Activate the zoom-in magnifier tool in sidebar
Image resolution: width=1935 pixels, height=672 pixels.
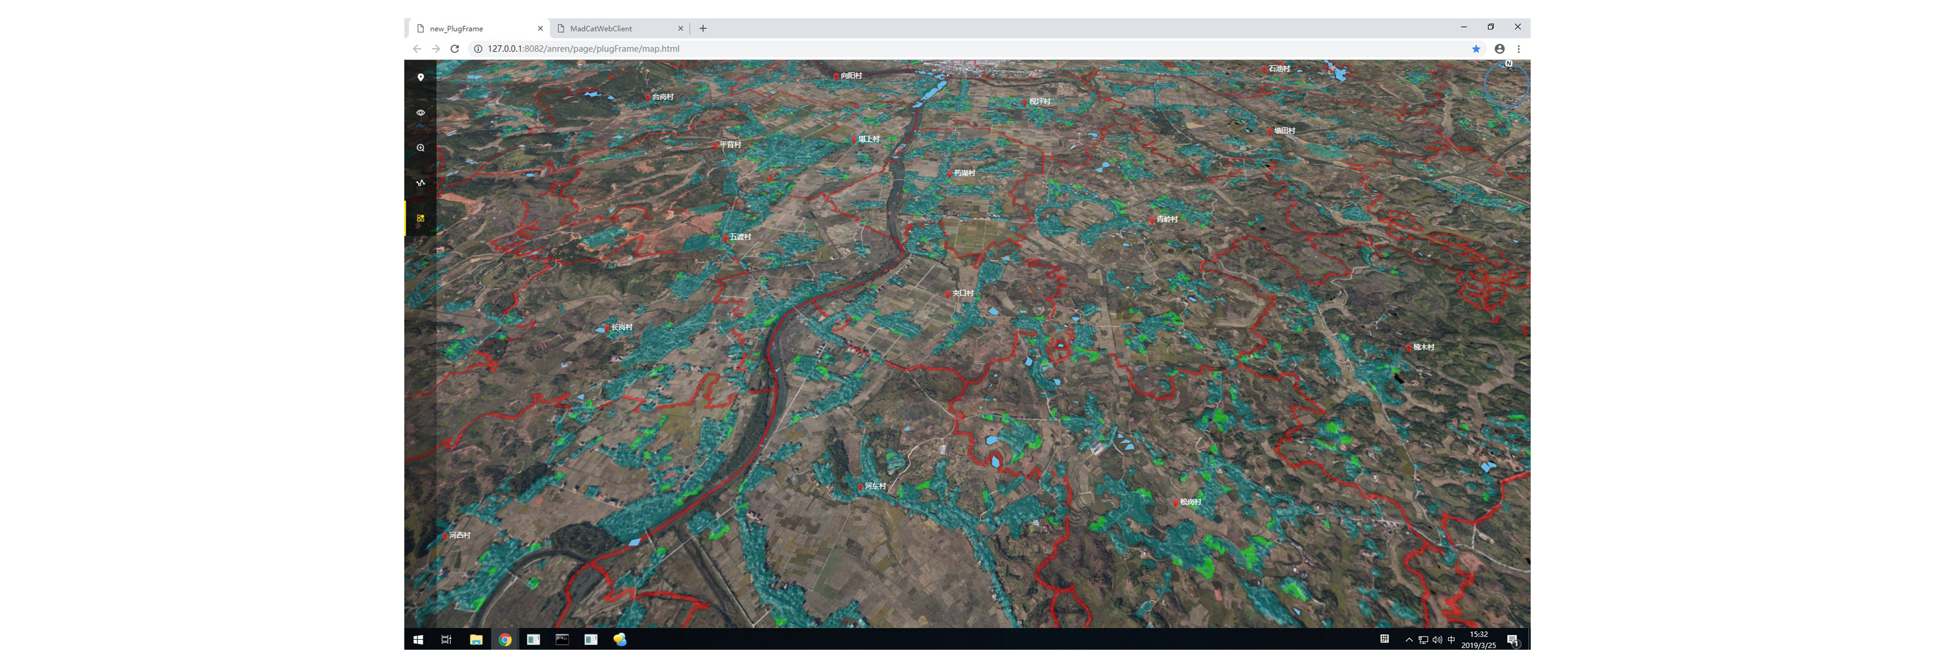(421, 148)
